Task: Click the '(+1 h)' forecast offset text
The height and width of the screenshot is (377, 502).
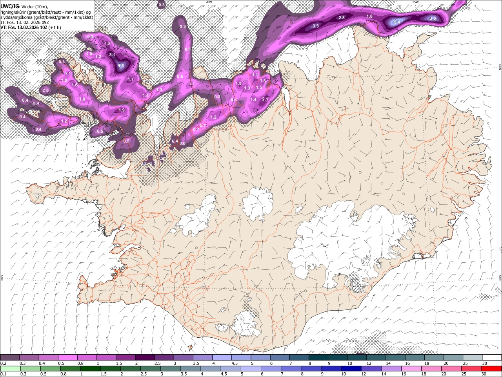Action: [x=55, y=27]
